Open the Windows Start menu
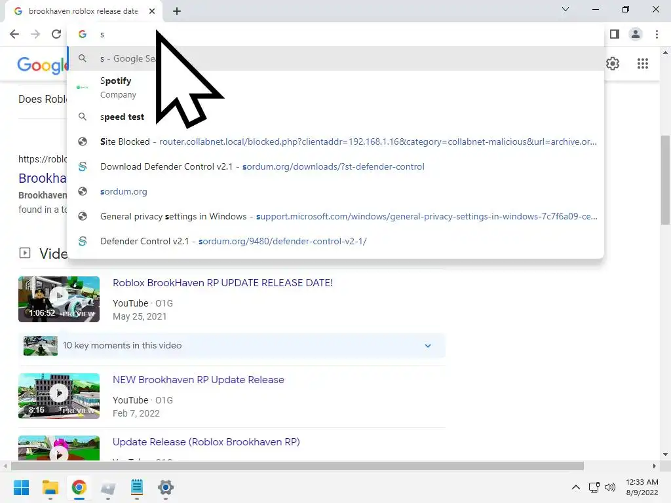 pyautogui.click(x=22, y=487)
